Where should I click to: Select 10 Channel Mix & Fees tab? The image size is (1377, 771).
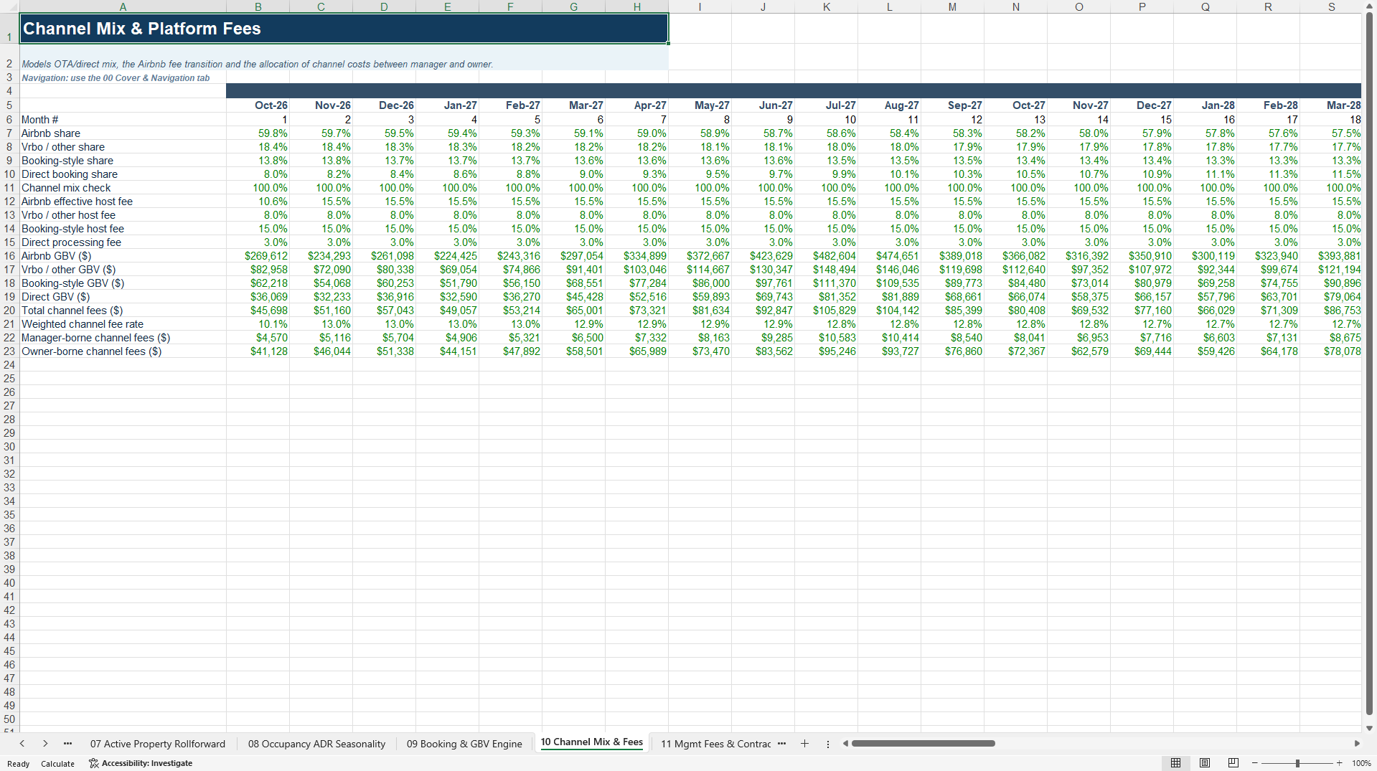[x=591, y=742]
